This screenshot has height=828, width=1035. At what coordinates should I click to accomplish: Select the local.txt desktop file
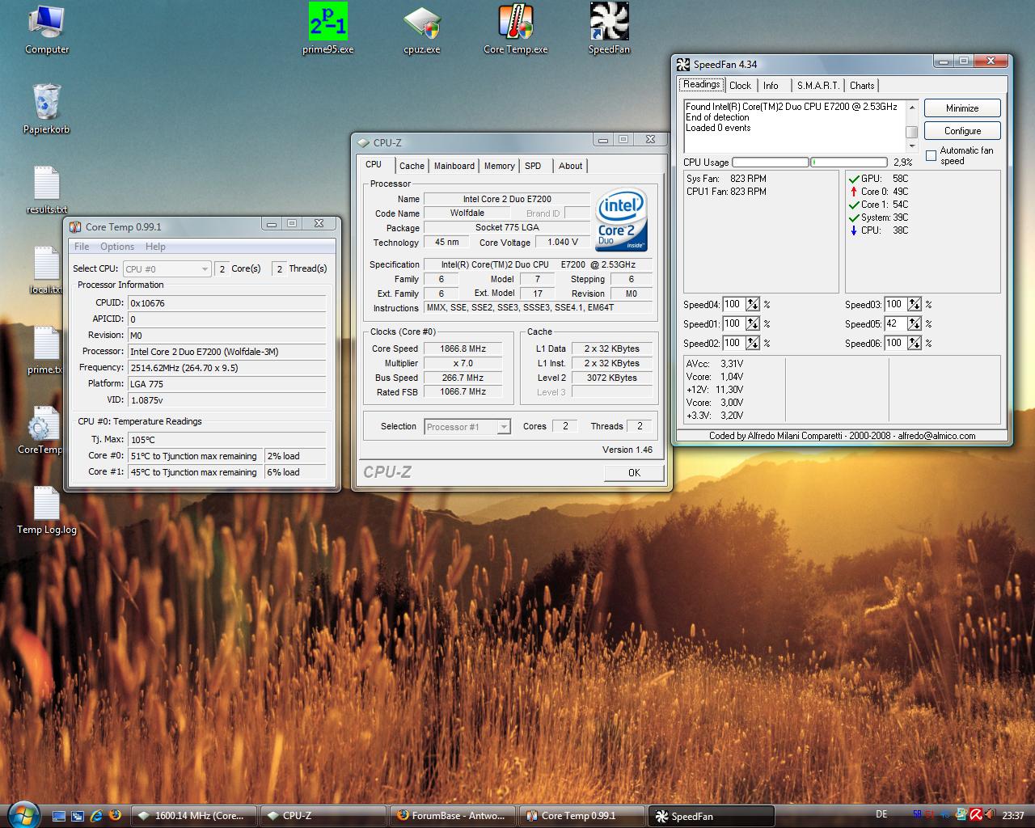point(45,270)
